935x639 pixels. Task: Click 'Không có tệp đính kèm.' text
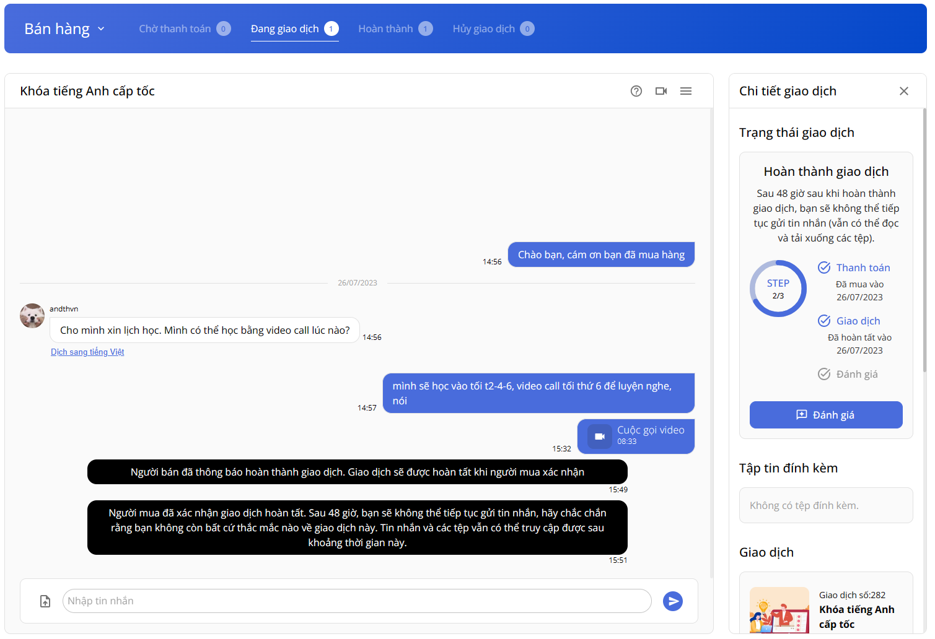[804, 505]
